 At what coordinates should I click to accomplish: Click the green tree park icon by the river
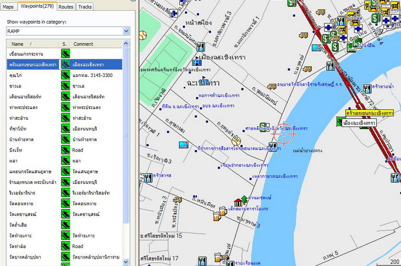click(245, 198)
